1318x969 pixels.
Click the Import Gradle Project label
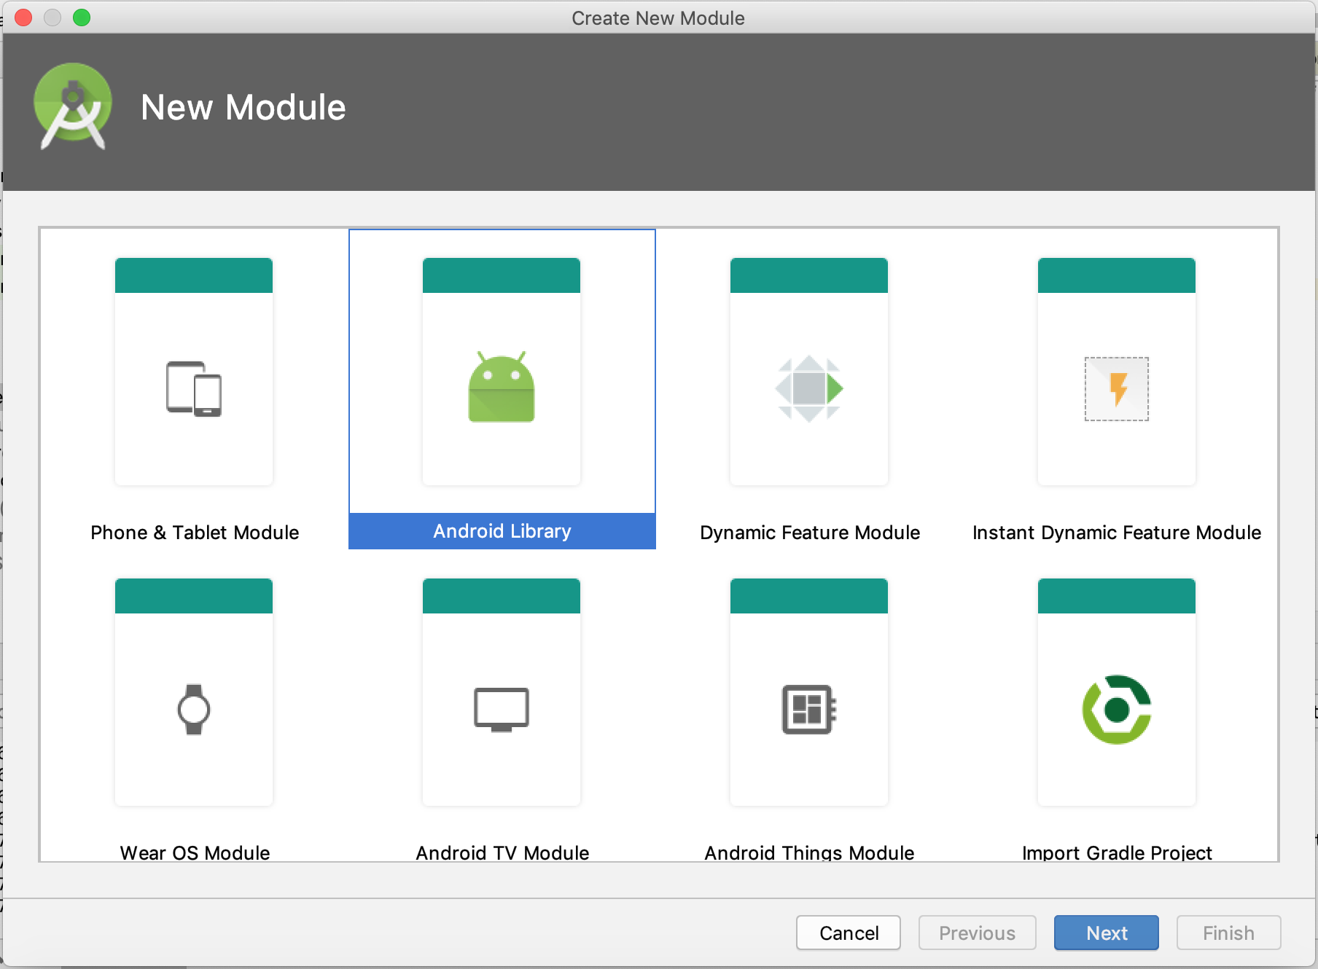1117,852
